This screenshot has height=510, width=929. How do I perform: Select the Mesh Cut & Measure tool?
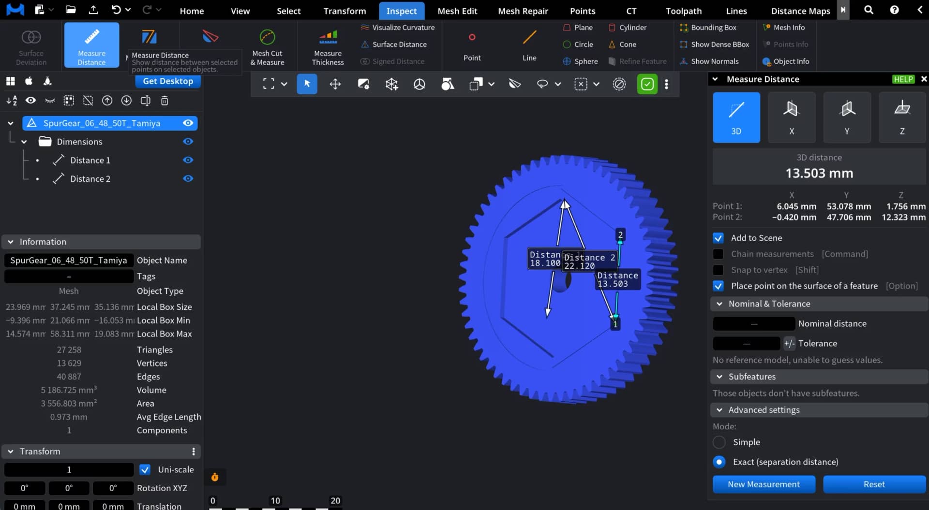tap(267, 46)
